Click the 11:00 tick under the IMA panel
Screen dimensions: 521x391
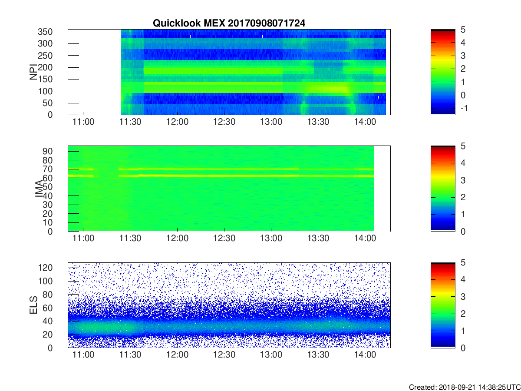[83, 239]
